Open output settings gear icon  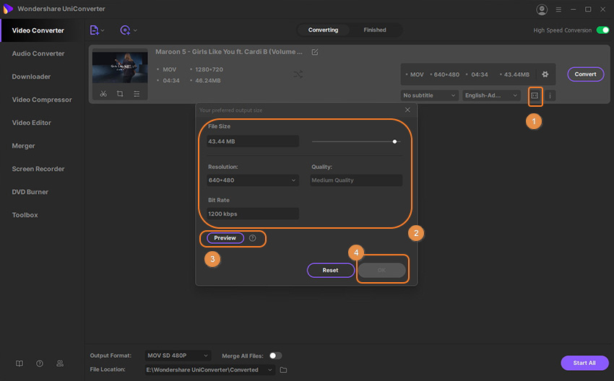point(545,74)
